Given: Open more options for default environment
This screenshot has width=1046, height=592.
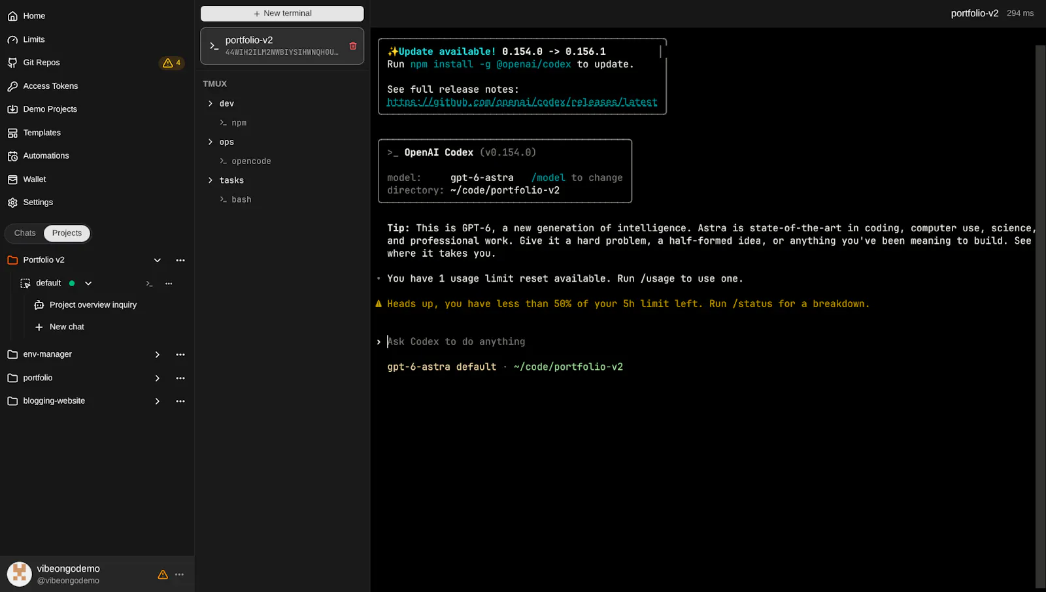Looking at the screenshot, I should (169, 284).
